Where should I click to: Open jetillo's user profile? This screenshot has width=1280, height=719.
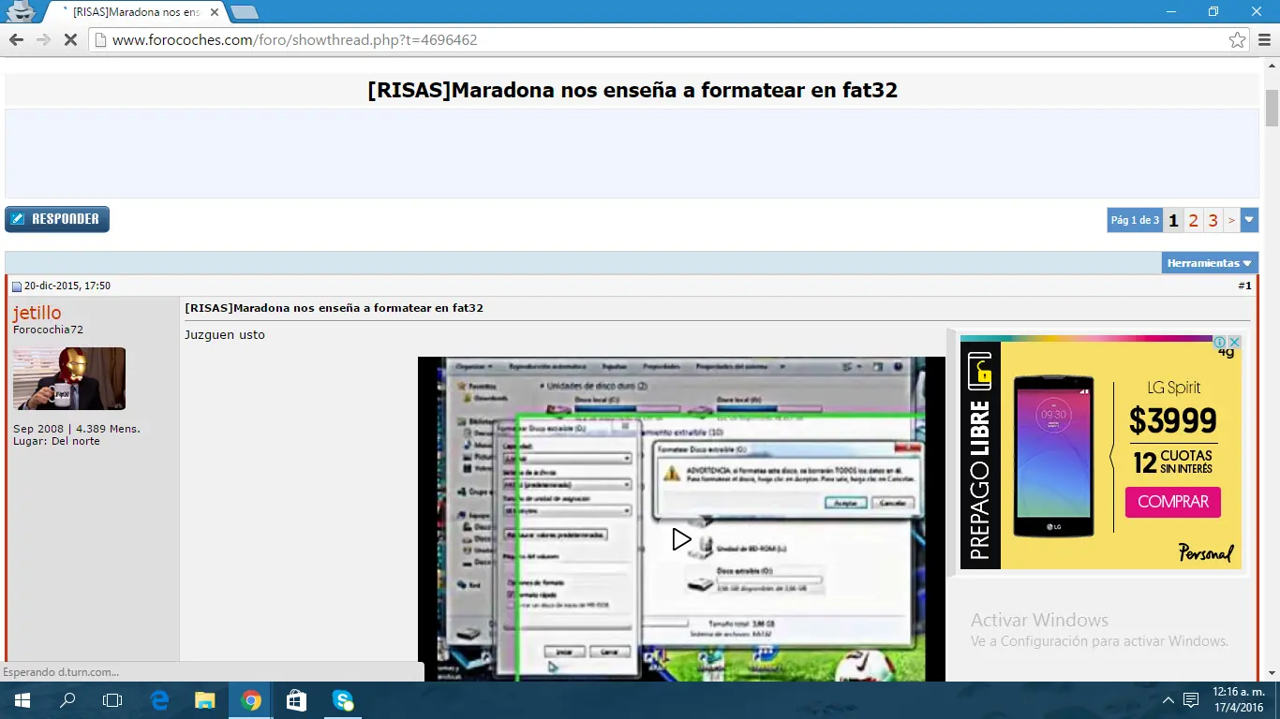(x=37, y=313)
